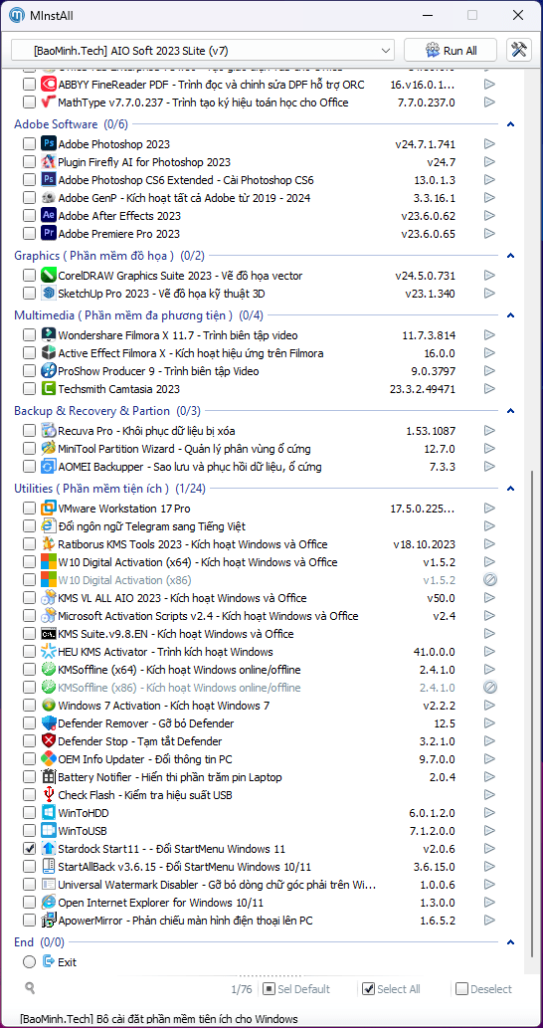Select the Battery Notifier row text
This screenshot has height=1028, width=543.
click(170, 777)
